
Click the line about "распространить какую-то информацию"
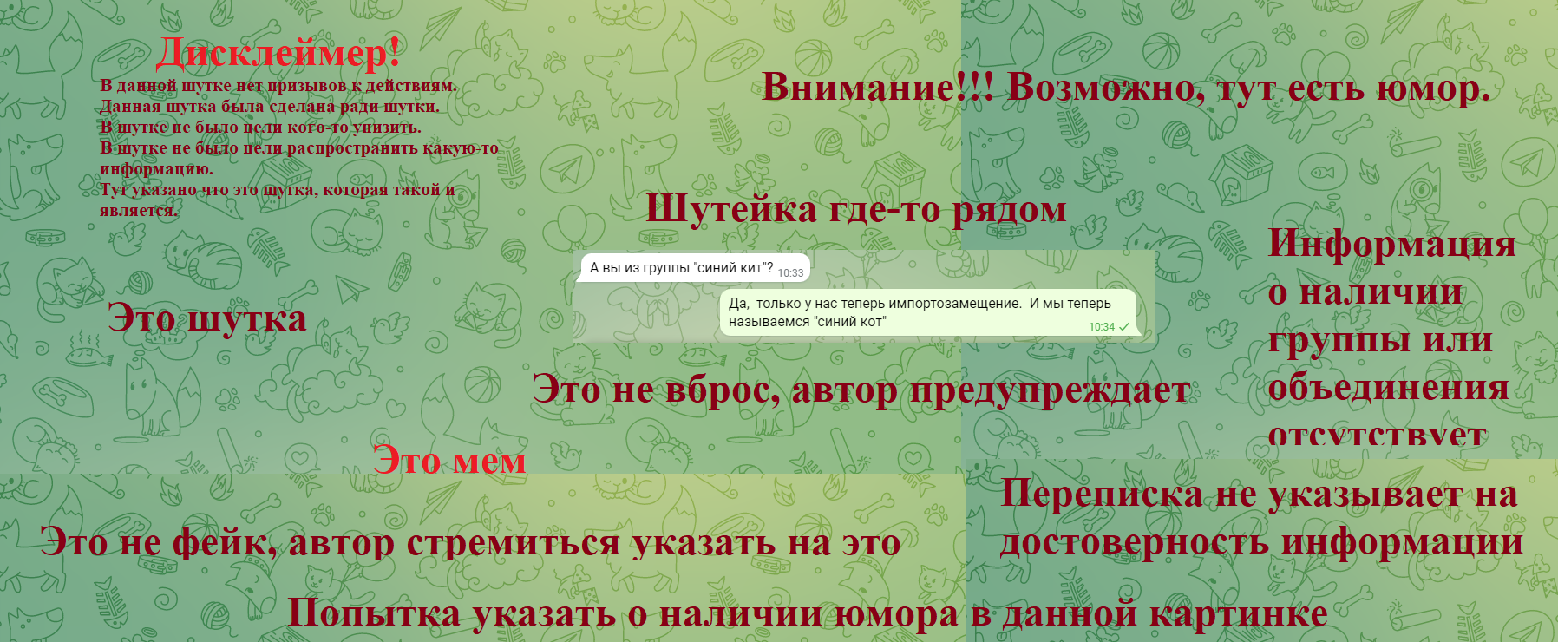(299, 159)
